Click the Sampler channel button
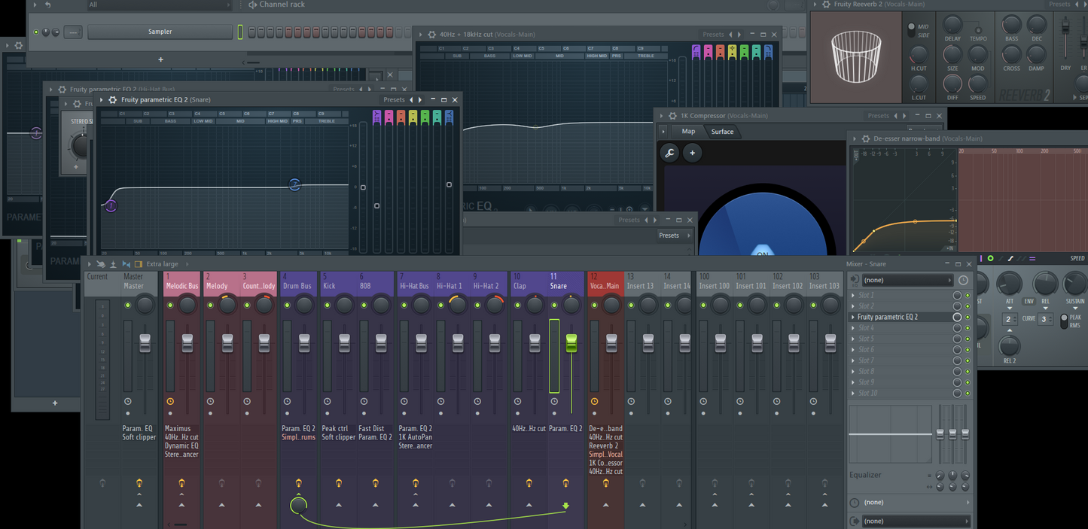 point(160,32)
